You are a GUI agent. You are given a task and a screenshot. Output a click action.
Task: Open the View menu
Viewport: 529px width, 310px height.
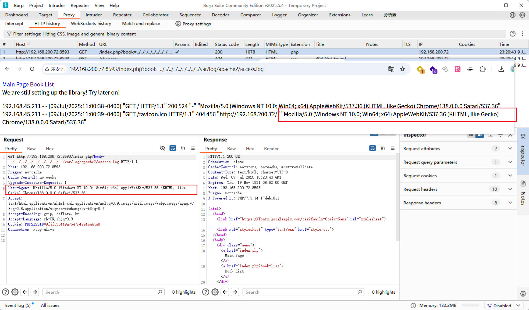(99, 6)
